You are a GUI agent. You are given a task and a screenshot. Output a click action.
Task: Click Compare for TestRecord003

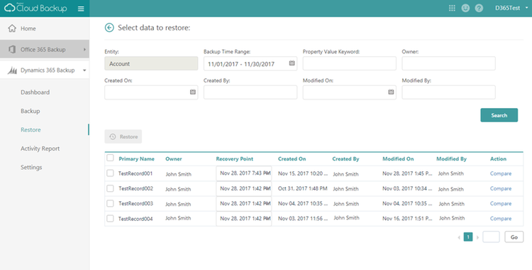[501, 203]
